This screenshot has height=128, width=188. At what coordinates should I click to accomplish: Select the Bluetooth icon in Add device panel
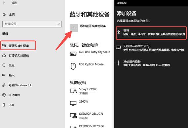119,32
